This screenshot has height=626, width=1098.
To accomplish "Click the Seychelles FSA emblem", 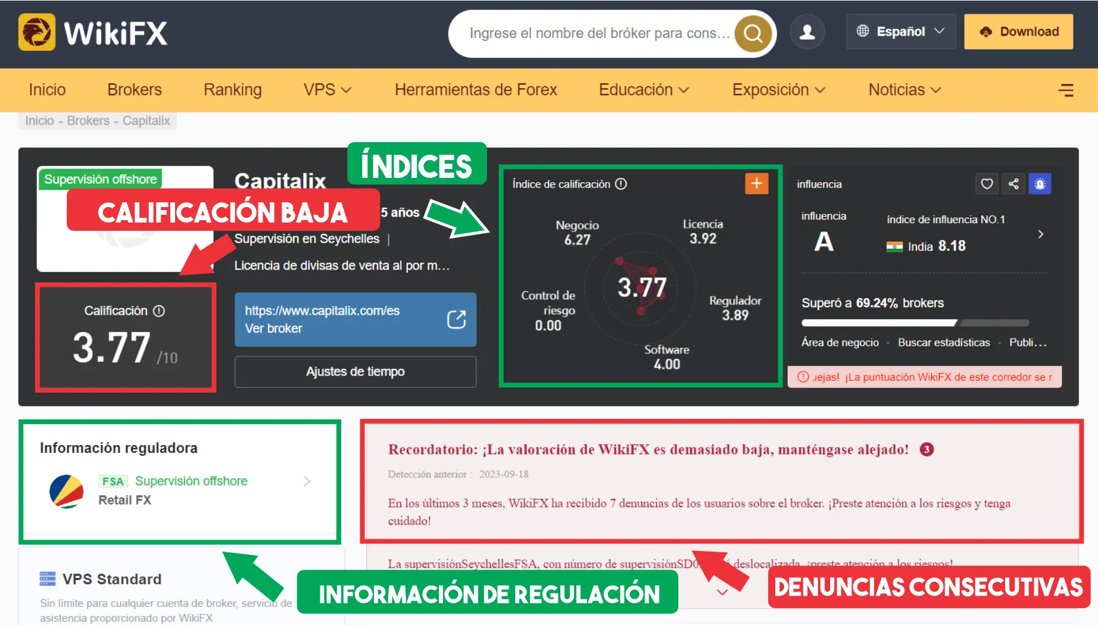I will 67,491.
